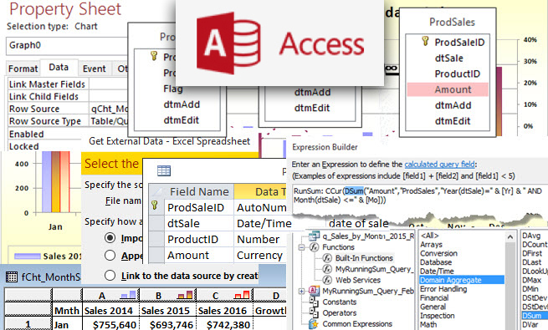Switch to the Data tab in Property Sheet
Viewport: 548px width, 330px height.
click(x=59, y=68)
